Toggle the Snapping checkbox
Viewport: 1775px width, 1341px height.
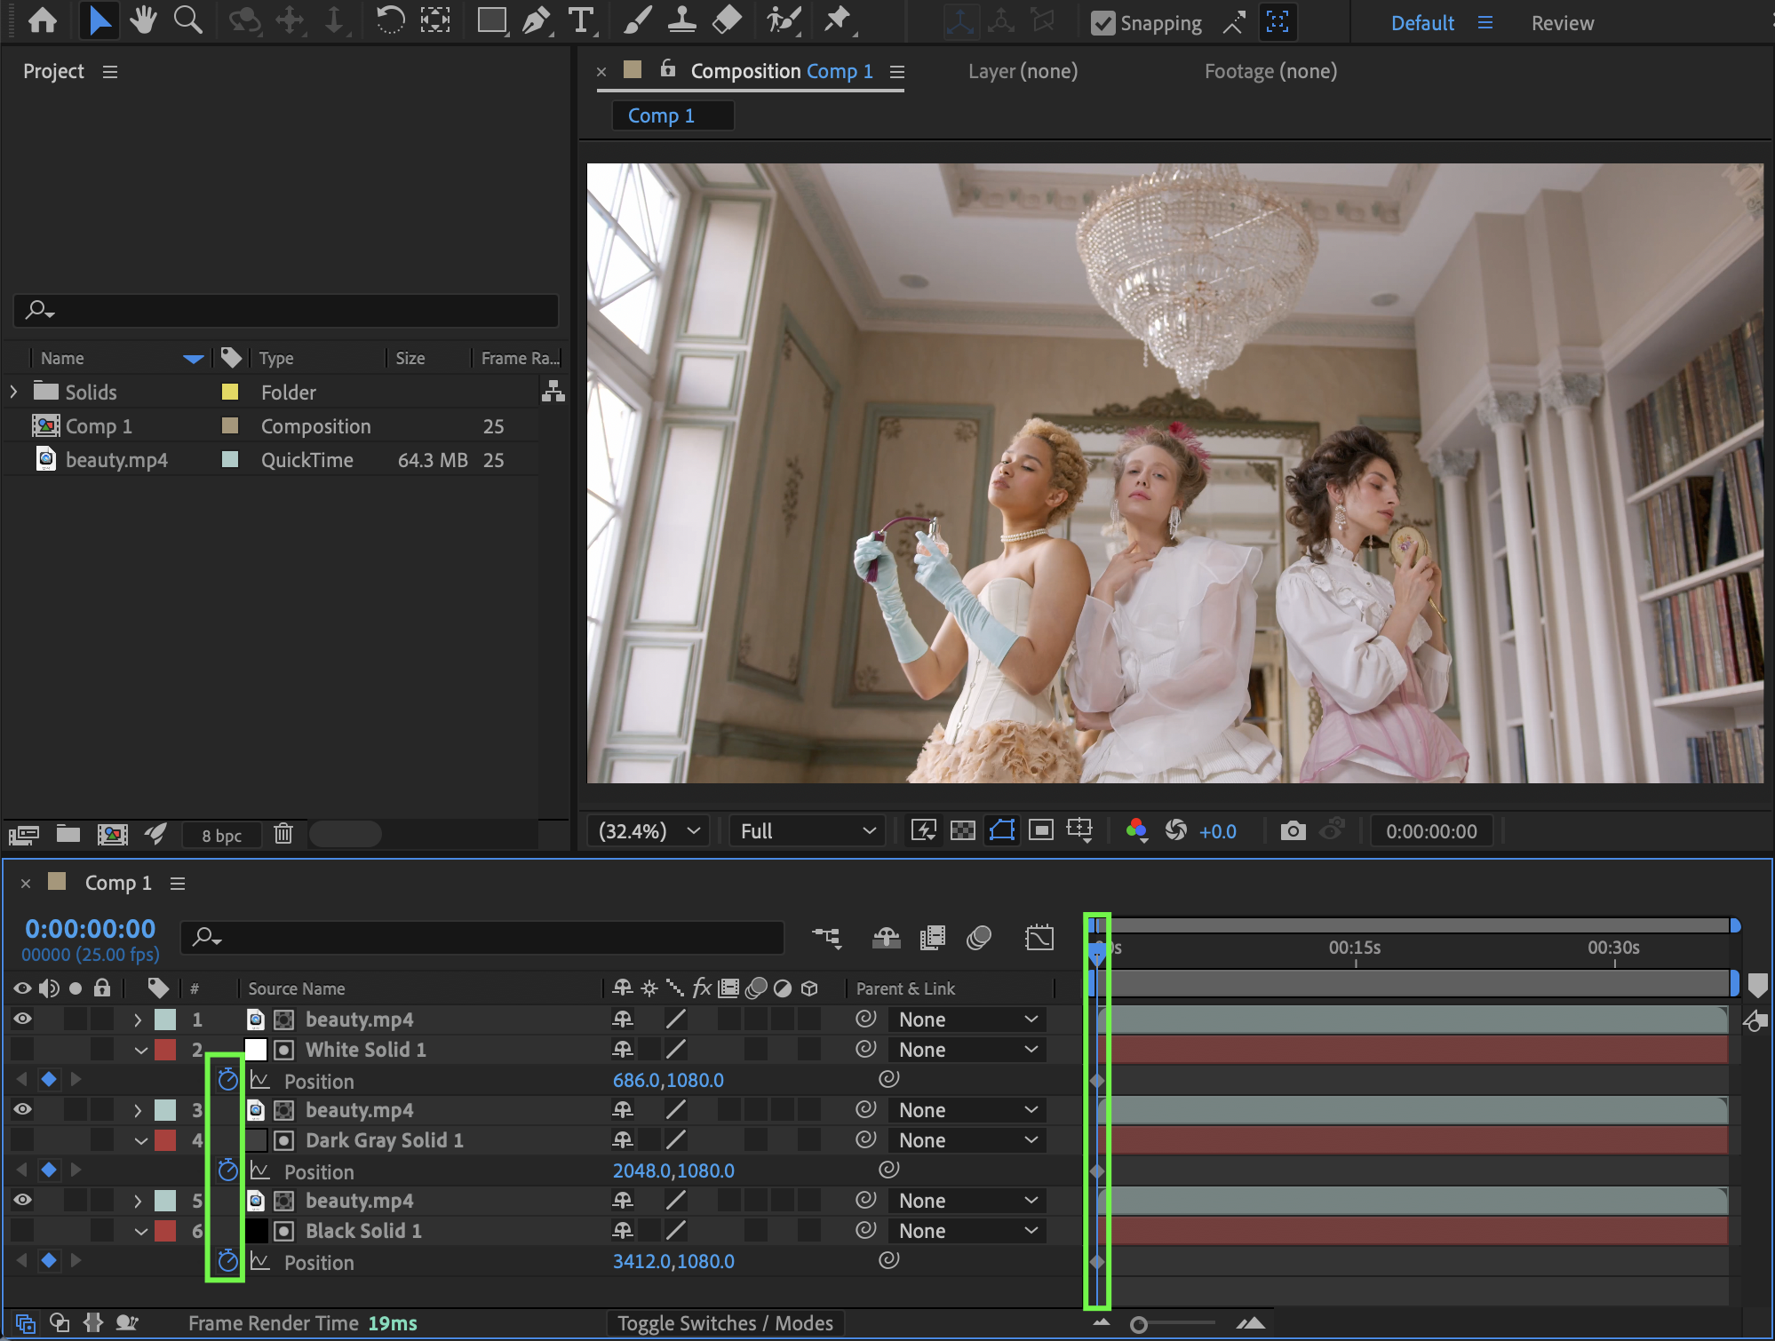click(x=1102, y=23)
